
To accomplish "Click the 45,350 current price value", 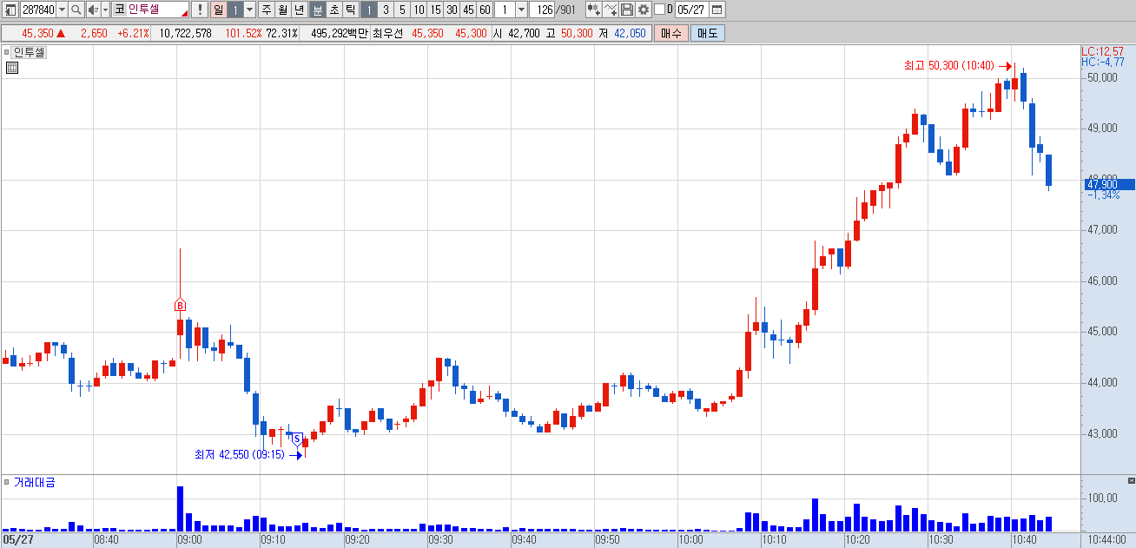I will click(x=37, y=33).
